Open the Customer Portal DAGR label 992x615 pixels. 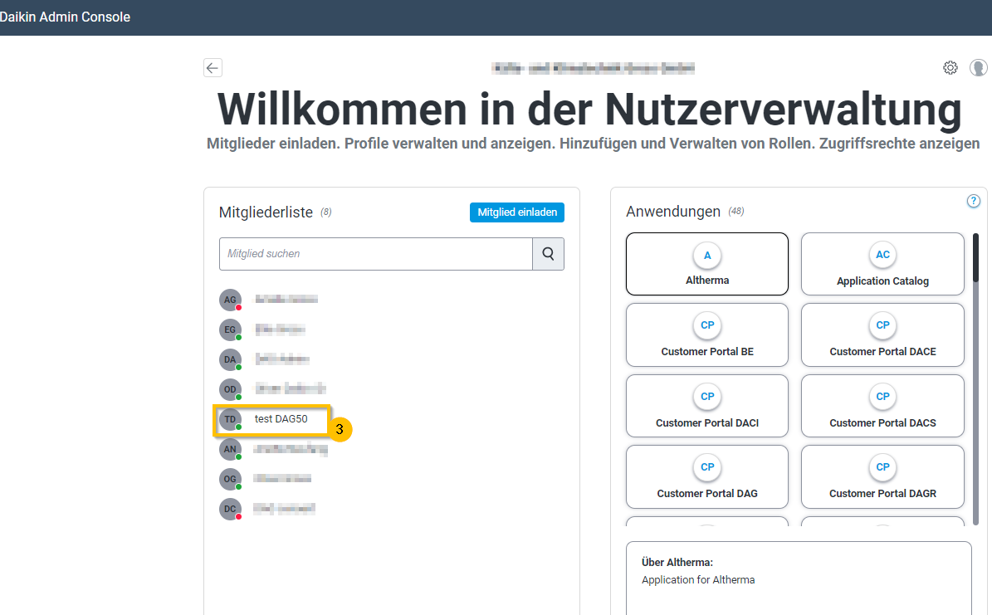(x=882, y=494)
